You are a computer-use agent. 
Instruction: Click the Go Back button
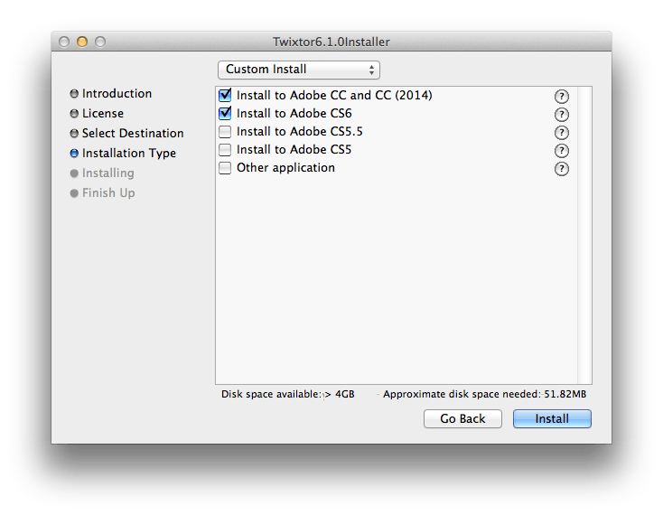click(x=462, y=418)
